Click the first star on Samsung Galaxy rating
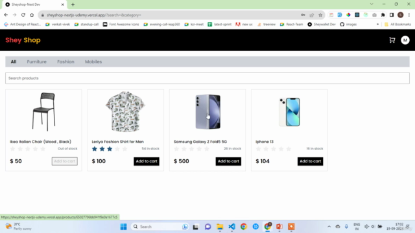 tap(176, 149)
